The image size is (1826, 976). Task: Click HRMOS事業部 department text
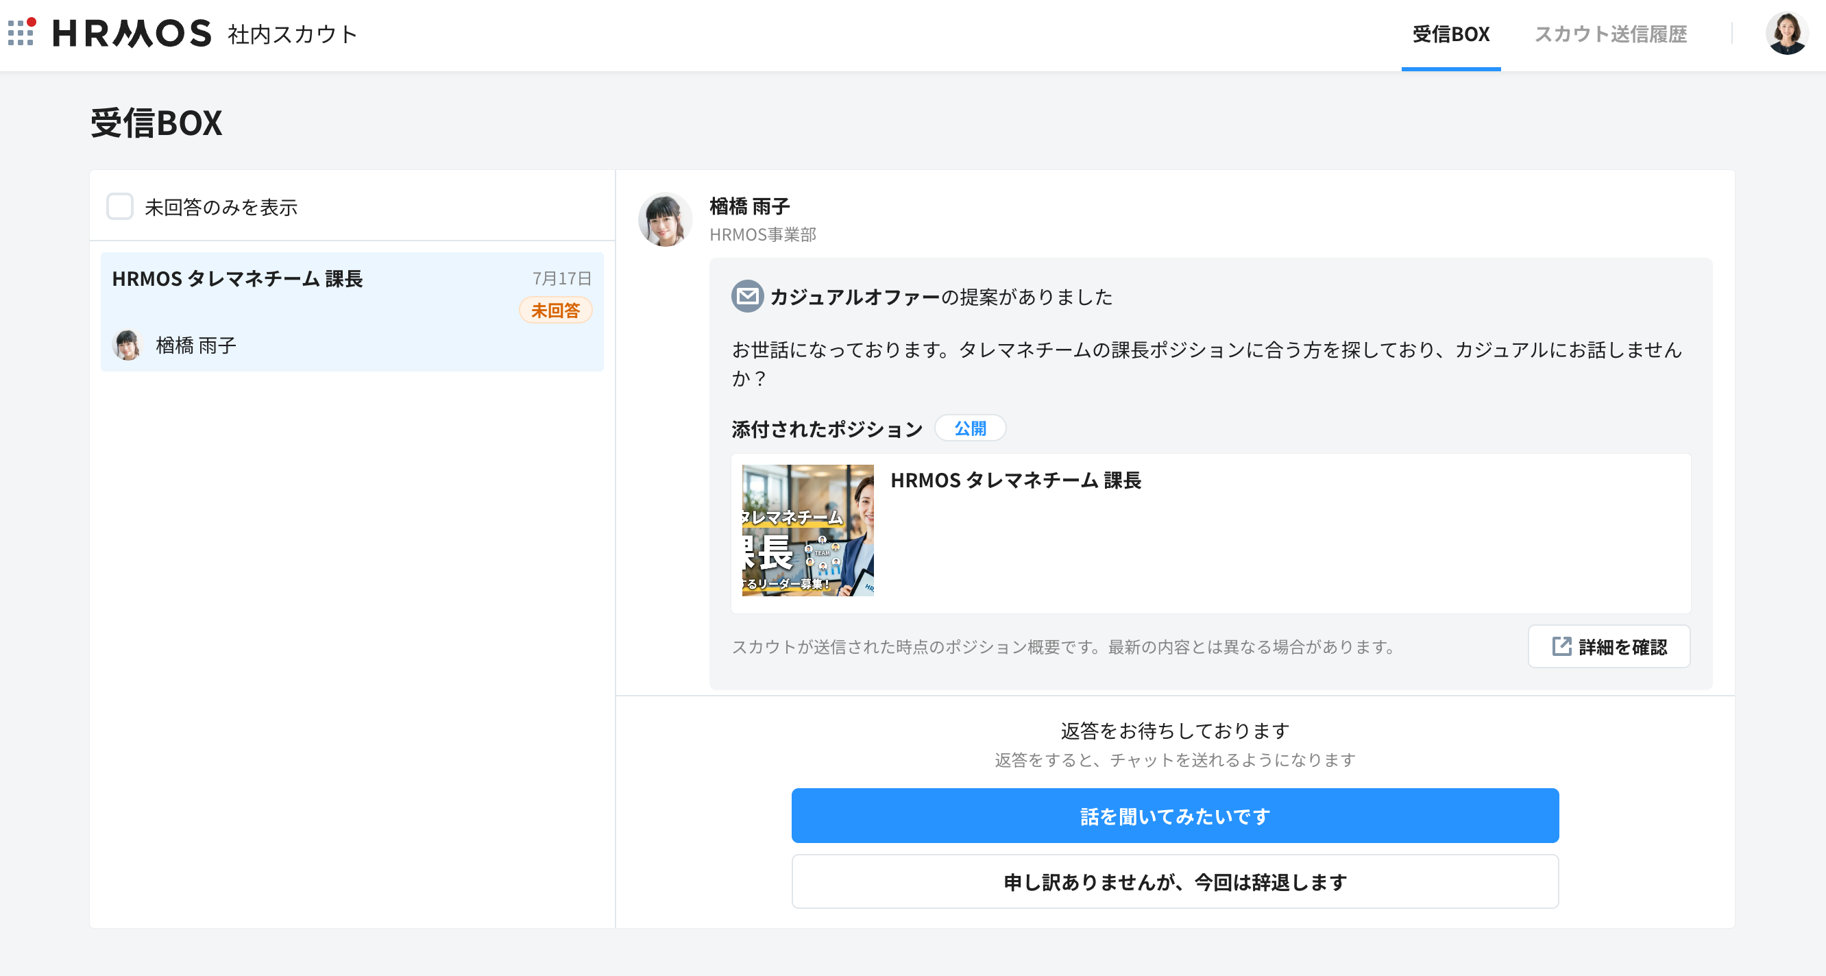(763, 234)
